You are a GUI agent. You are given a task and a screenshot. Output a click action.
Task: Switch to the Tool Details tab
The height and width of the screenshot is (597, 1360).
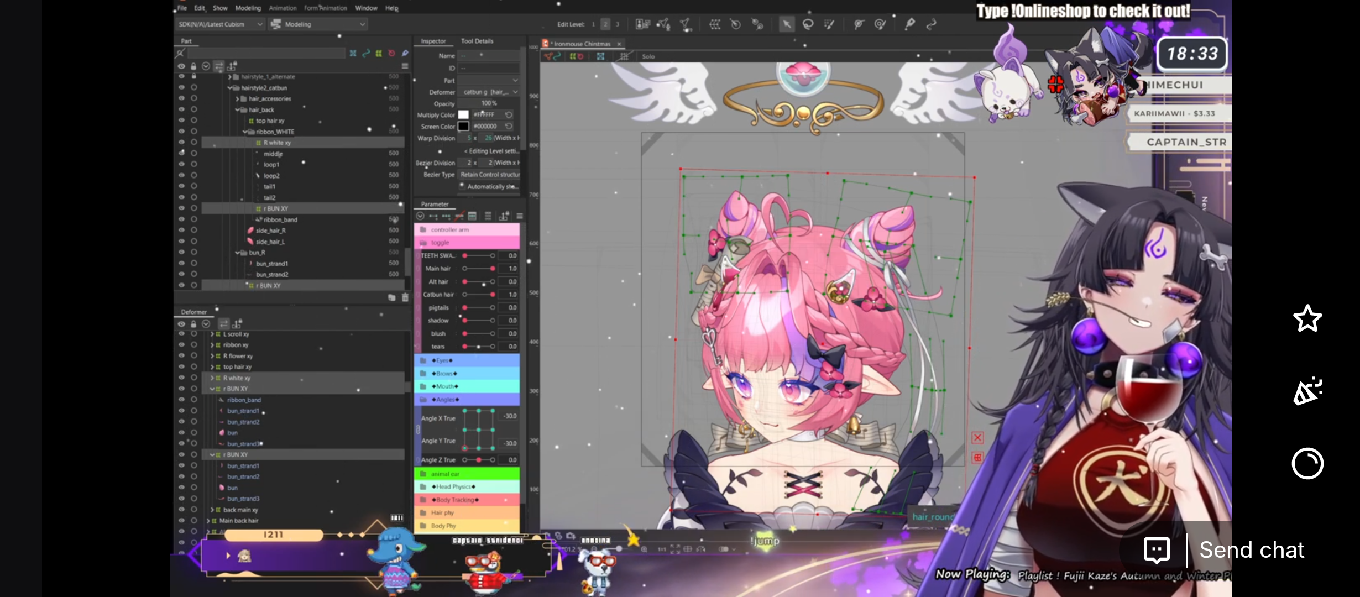(477, 41)
